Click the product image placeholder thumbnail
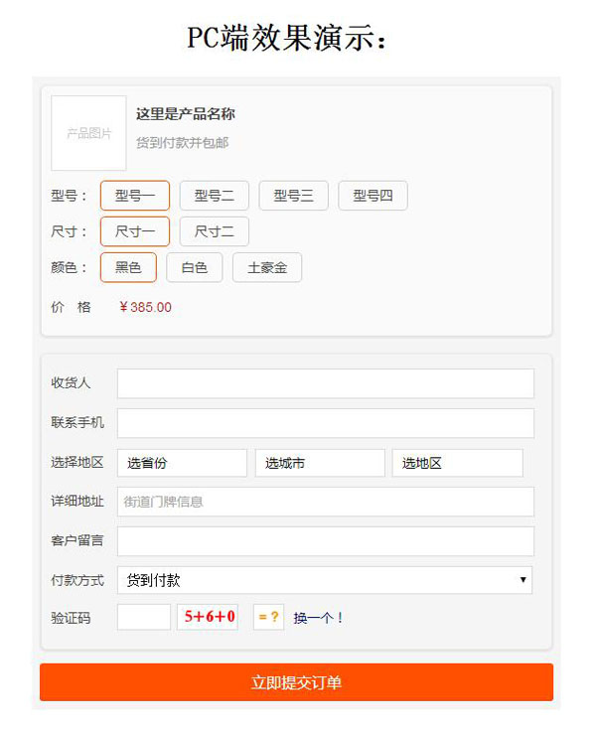596x736 pixels. 88,133
